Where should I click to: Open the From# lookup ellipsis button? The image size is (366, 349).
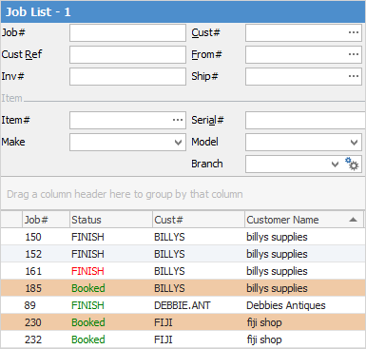tap(354, 54)
